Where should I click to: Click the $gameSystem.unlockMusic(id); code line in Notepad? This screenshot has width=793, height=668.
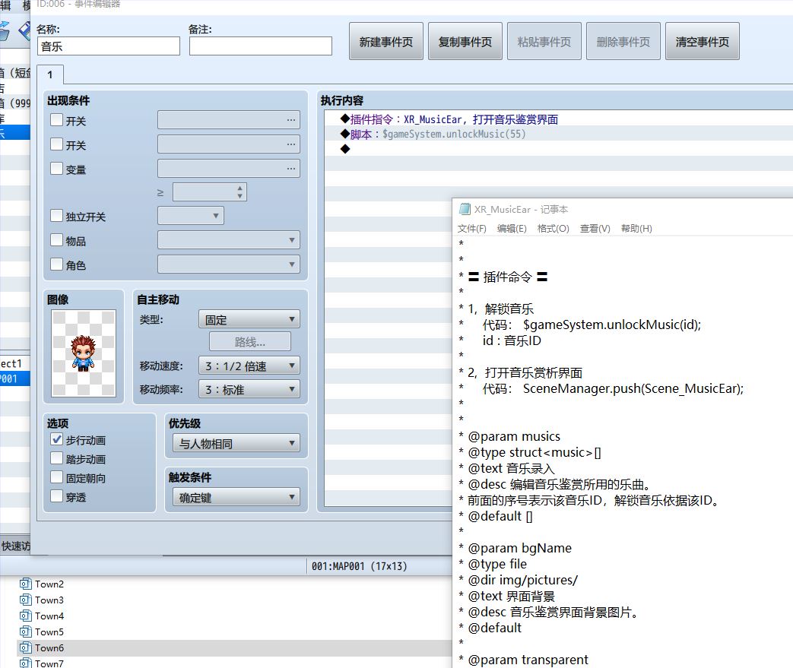click(612, 325)
